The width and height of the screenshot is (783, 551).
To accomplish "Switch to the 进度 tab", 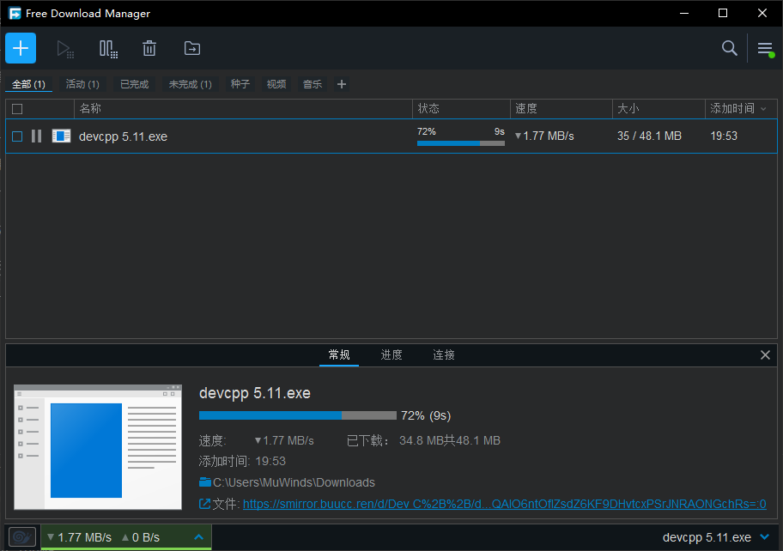I will click(391, 354).
